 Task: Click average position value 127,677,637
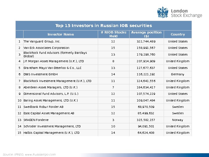point(146,68)
